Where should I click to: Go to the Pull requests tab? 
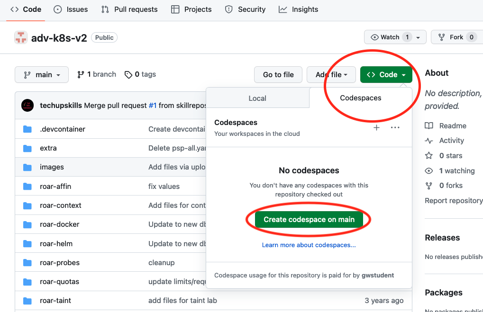pos(129,9)
